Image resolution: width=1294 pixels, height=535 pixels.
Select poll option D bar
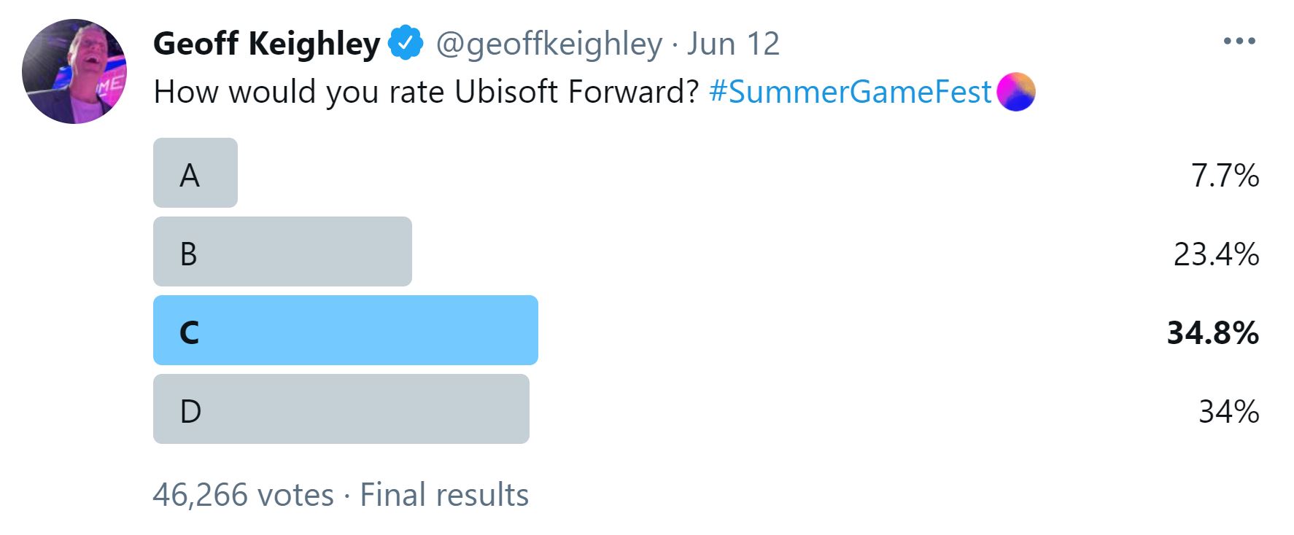point(341,409)
